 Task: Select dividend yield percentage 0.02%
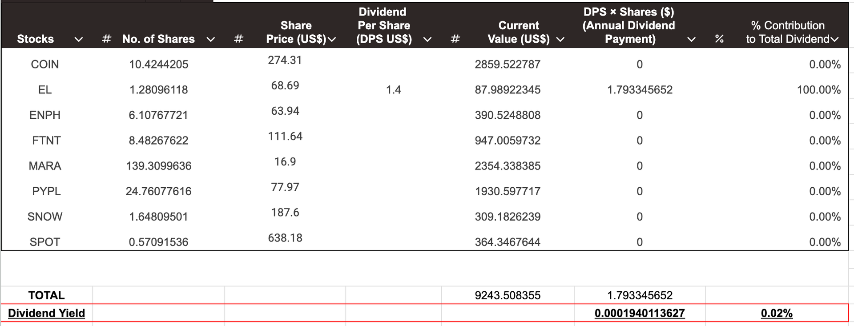click(x=777, y=313)
